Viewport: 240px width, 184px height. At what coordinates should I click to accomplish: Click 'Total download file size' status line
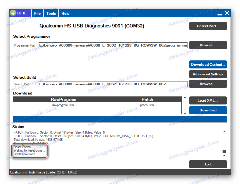(x=38, y=140)
